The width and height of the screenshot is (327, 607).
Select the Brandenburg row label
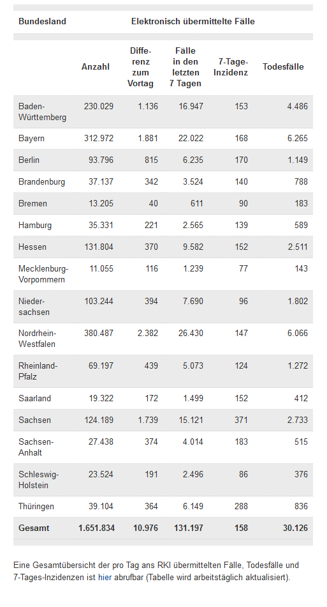pyautogui.click(x=41, y=181)
